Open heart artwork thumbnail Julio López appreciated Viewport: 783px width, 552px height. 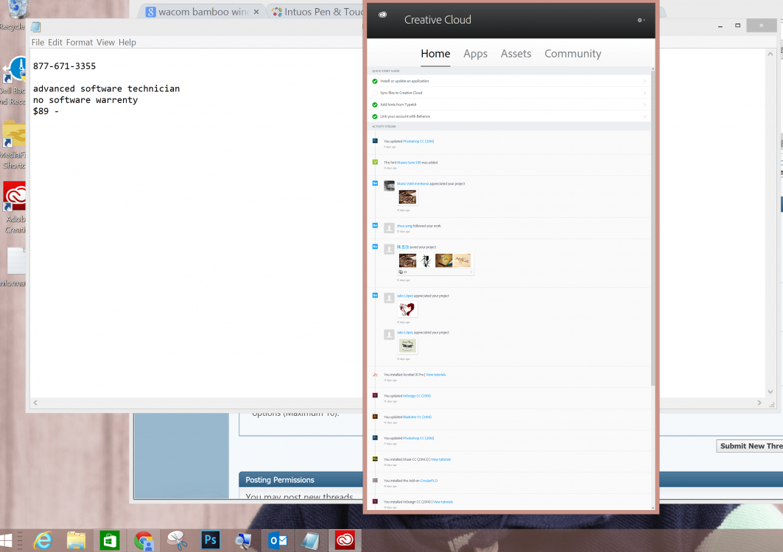click(407, 309)
